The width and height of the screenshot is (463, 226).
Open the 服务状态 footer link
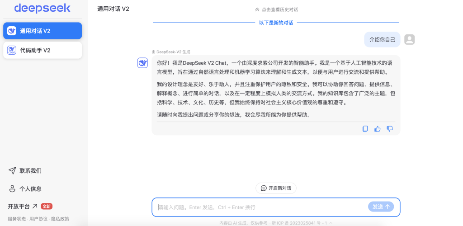17,219
